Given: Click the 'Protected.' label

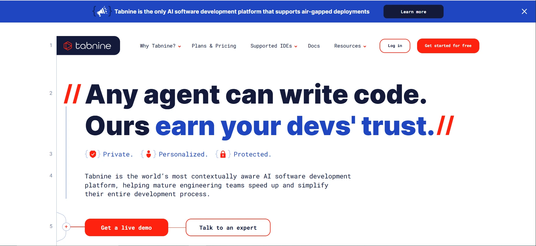Looking at the screenshot, I should click(252, 154).
